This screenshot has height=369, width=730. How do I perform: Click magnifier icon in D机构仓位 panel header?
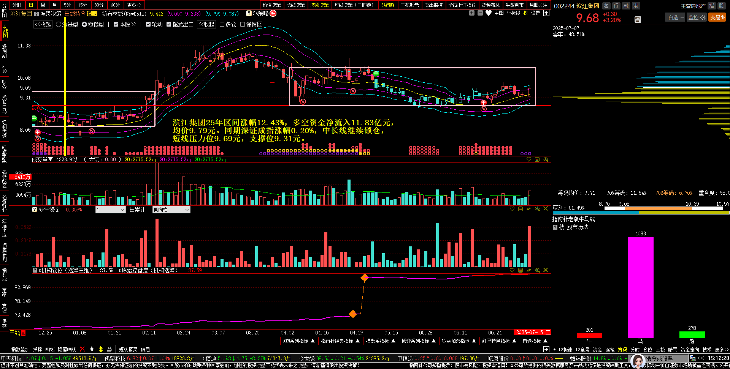537,270
